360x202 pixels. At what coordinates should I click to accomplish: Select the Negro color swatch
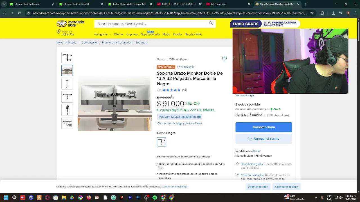(x=161, y=142)
